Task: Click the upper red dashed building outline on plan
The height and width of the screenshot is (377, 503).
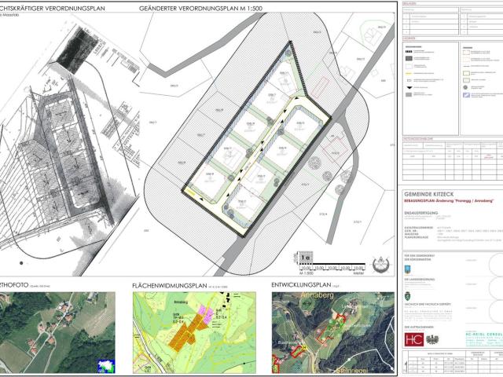Action: coord(320,87)
